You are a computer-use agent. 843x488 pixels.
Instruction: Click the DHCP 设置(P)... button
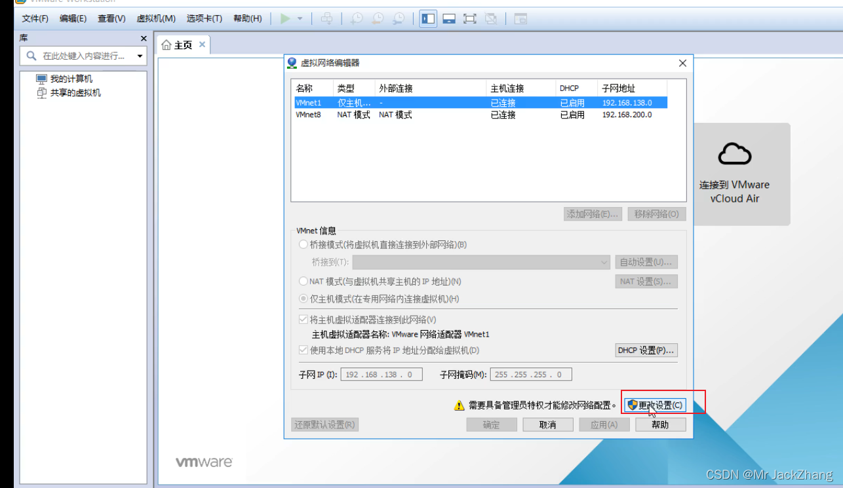point(646,350)
